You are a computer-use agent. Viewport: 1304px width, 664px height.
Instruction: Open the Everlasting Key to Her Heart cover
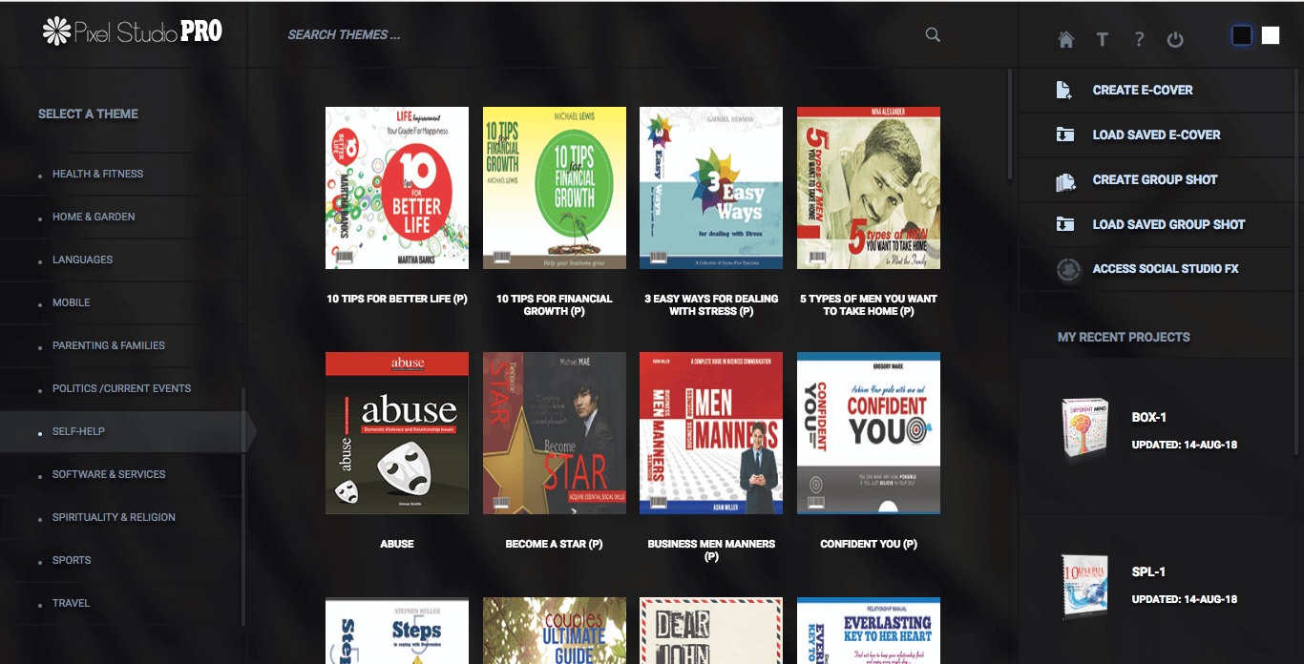(x=869, y=631)
